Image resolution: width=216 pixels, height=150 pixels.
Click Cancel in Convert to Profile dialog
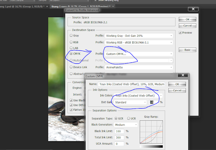[x=188, y=26]
